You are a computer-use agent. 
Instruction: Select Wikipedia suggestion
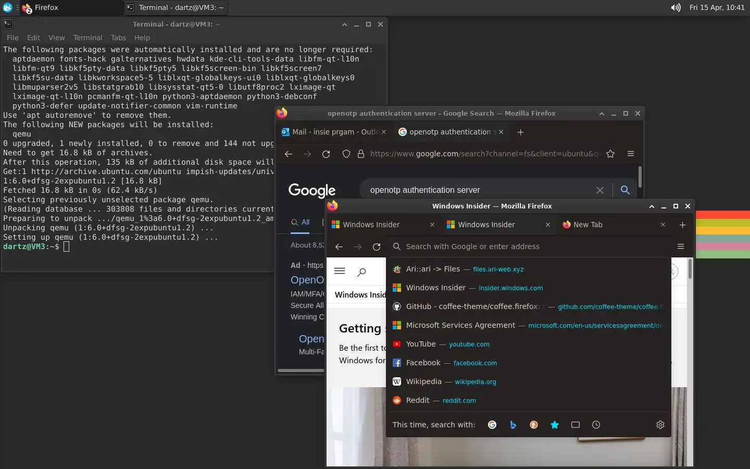pos(528,381)
